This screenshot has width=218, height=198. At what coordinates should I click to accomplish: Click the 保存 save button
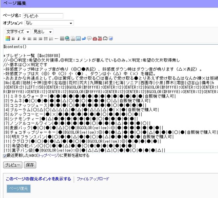pyautogui.click(x=30, y=165)
